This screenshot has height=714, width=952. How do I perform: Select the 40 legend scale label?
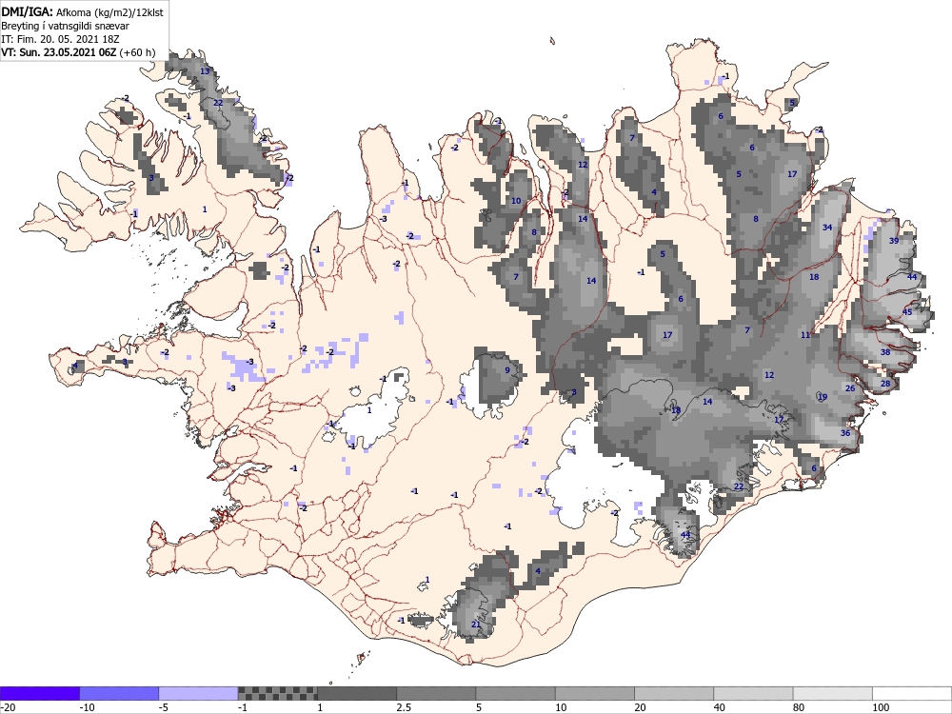pos(720,707)
